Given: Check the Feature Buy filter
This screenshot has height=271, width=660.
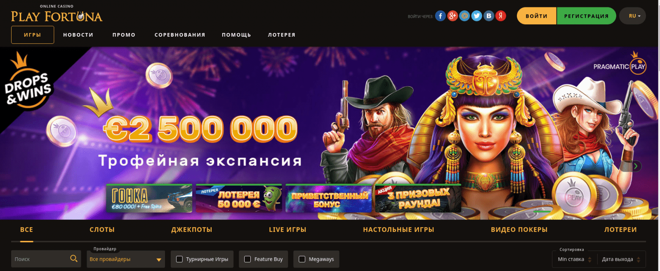Looking at the screenshot, I should (247, 259).
